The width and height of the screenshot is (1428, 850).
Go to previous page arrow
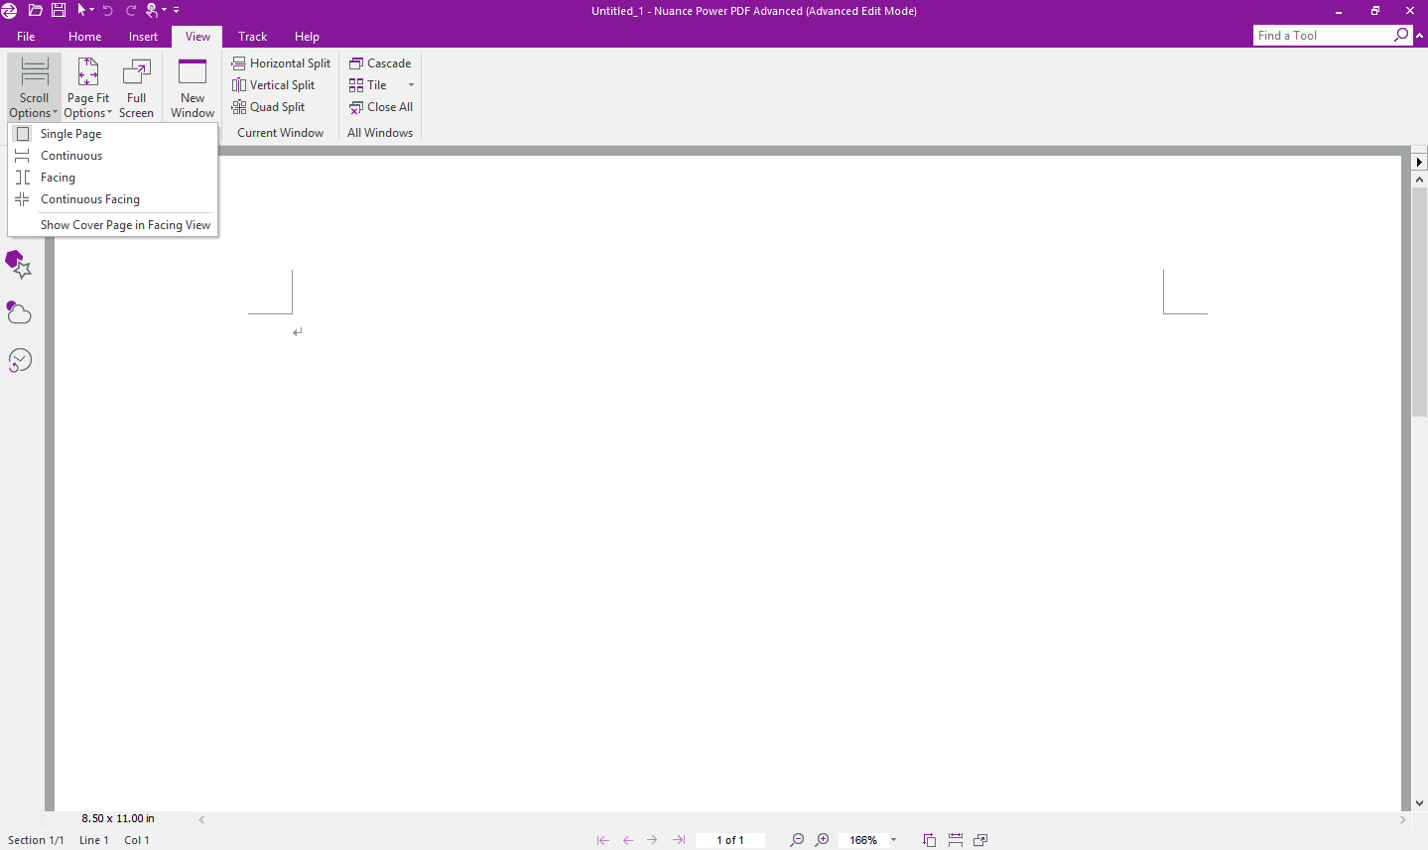(627, 840)
